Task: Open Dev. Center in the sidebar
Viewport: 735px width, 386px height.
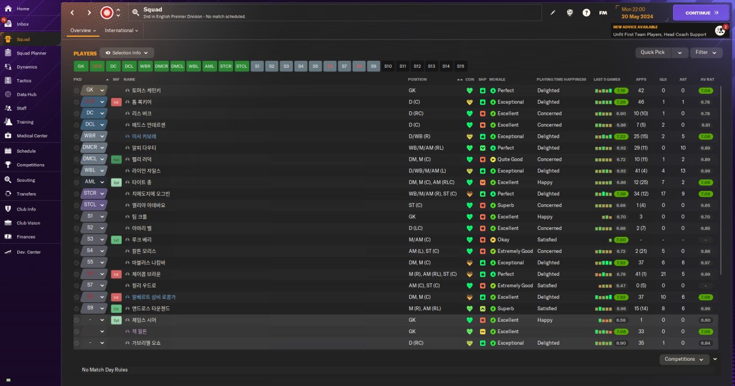Action: [28, 252]
